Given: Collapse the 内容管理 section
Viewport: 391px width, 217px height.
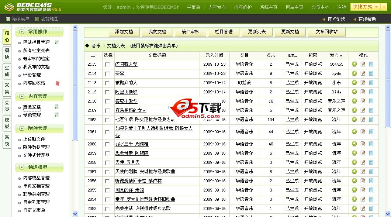Looking at the screenshot, I should pos(22,96).
